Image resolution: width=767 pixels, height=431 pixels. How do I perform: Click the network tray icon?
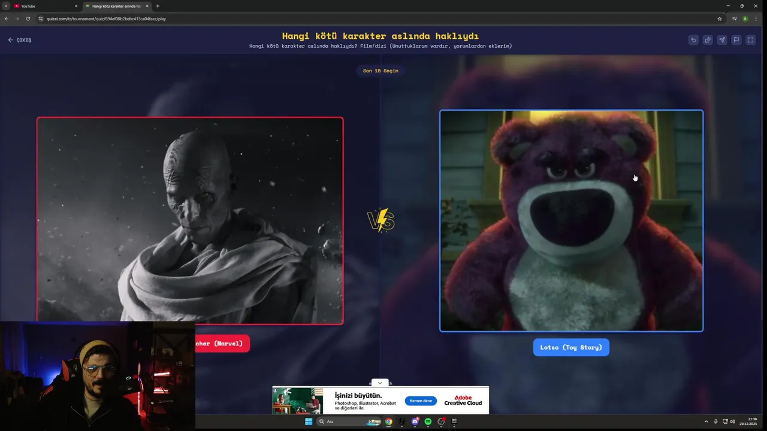[725, 421]
